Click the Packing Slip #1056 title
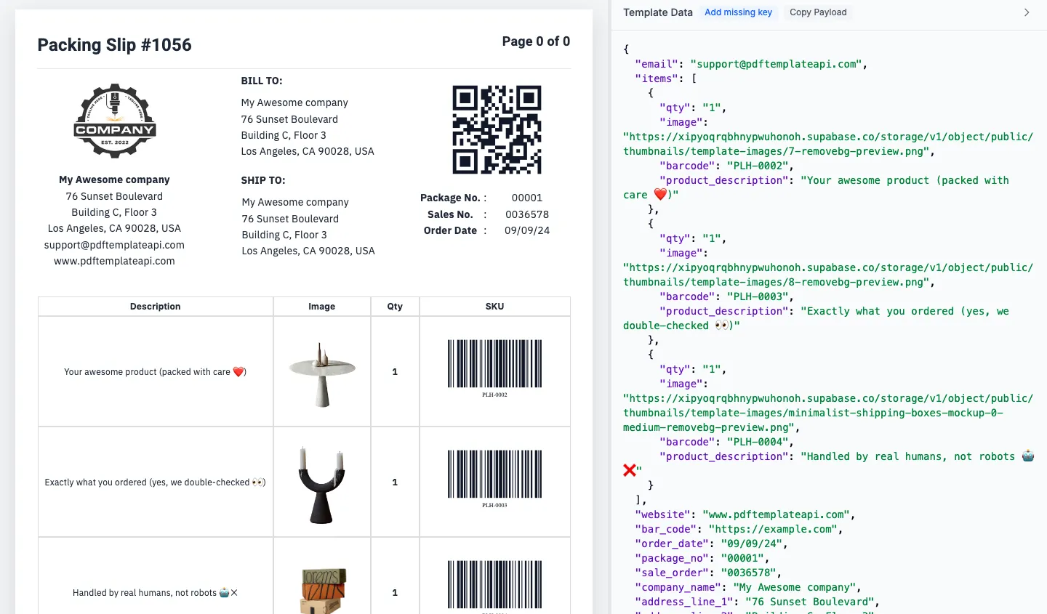The width and height of the screenshot is (1047, 614). [x=114, y=45]
